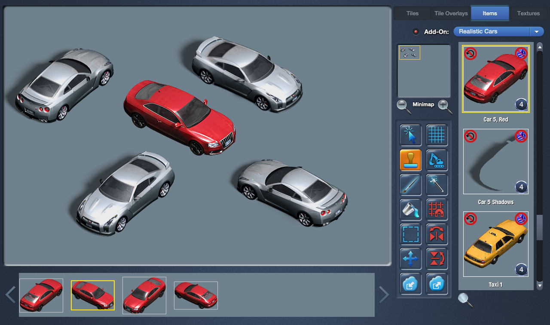Show next variants with right arrow
550x325 pixels.
click(384, 295)
